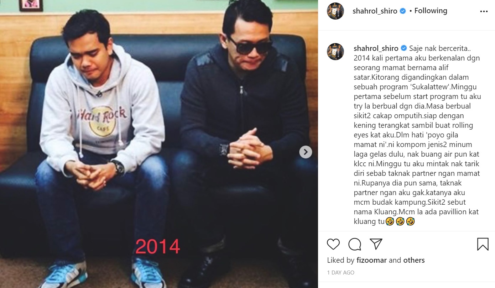Save the post with the bookmark icon
The height and width of the screenshot is (288, 495).
click(x=483, y=244)
